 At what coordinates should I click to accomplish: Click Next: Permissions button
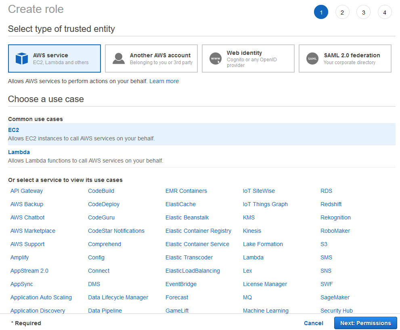[x=366, y=323]
